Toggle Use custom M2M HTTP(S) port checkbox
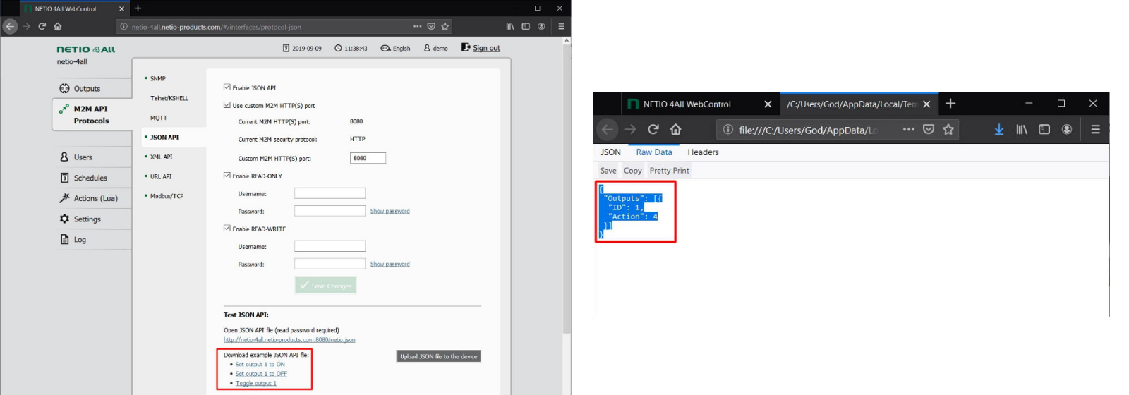The image size is (1129, 395). point(227,105)
